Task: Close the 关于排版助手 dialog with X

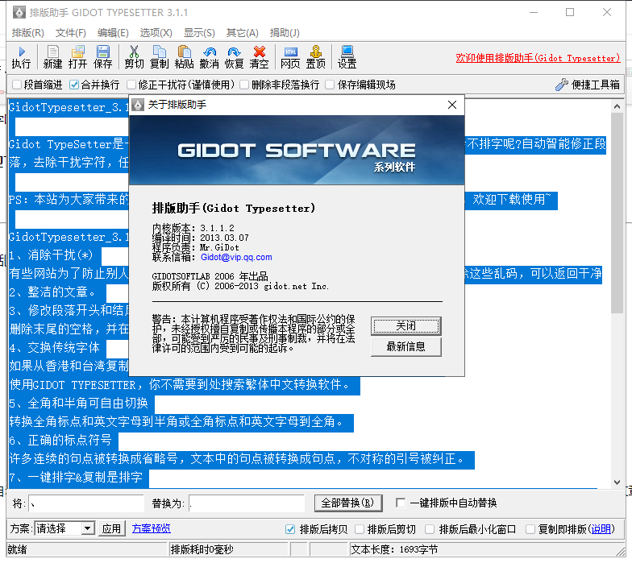Action: 452,105
